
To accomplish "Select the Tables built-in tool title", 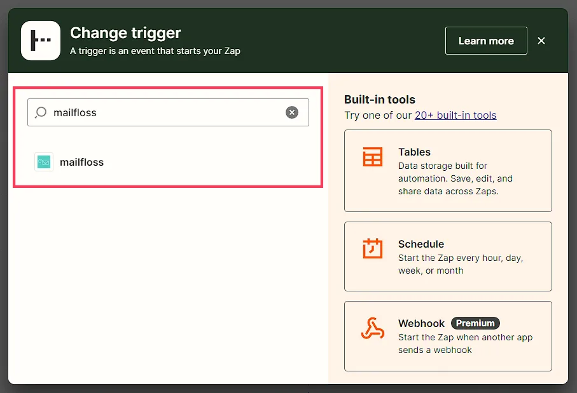I will click(x=414, y=152).
